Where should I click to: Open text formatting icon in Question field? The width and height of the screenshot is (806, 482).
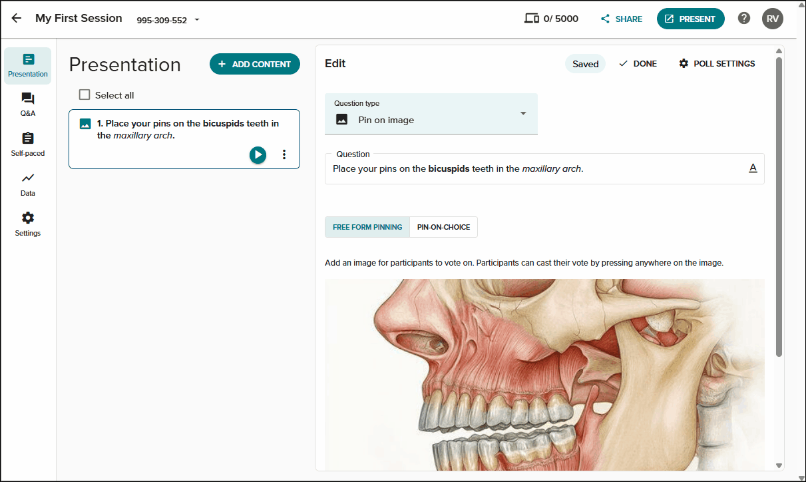(x=753, y=168)
